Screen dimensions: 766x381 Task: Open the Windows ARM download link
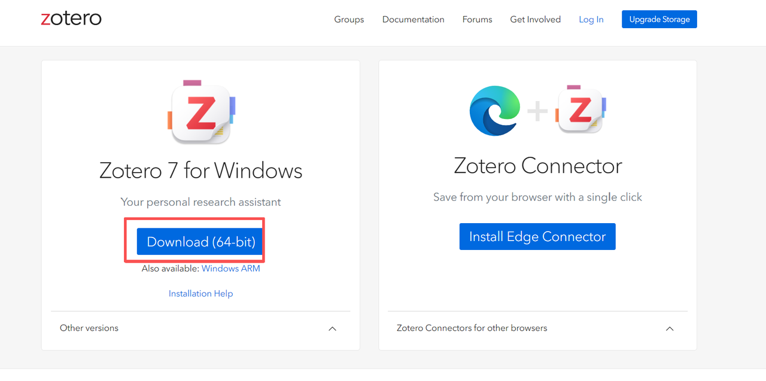(231, 269)
